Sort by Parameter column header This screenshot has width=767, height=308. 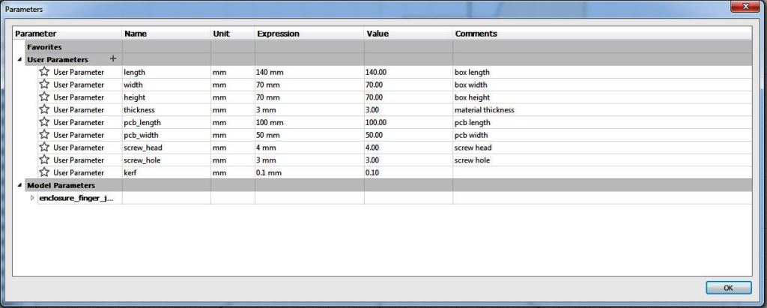coord(67,34)
